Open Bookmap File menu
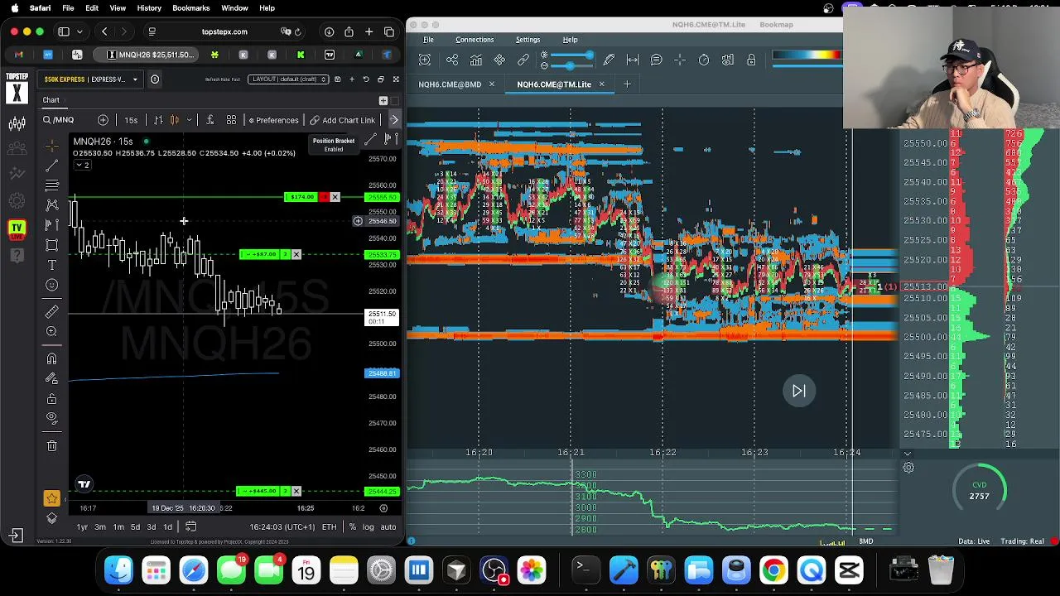The width and height of the screenshot is (1060, 596). pyautogui.click(x=428, y=40)
